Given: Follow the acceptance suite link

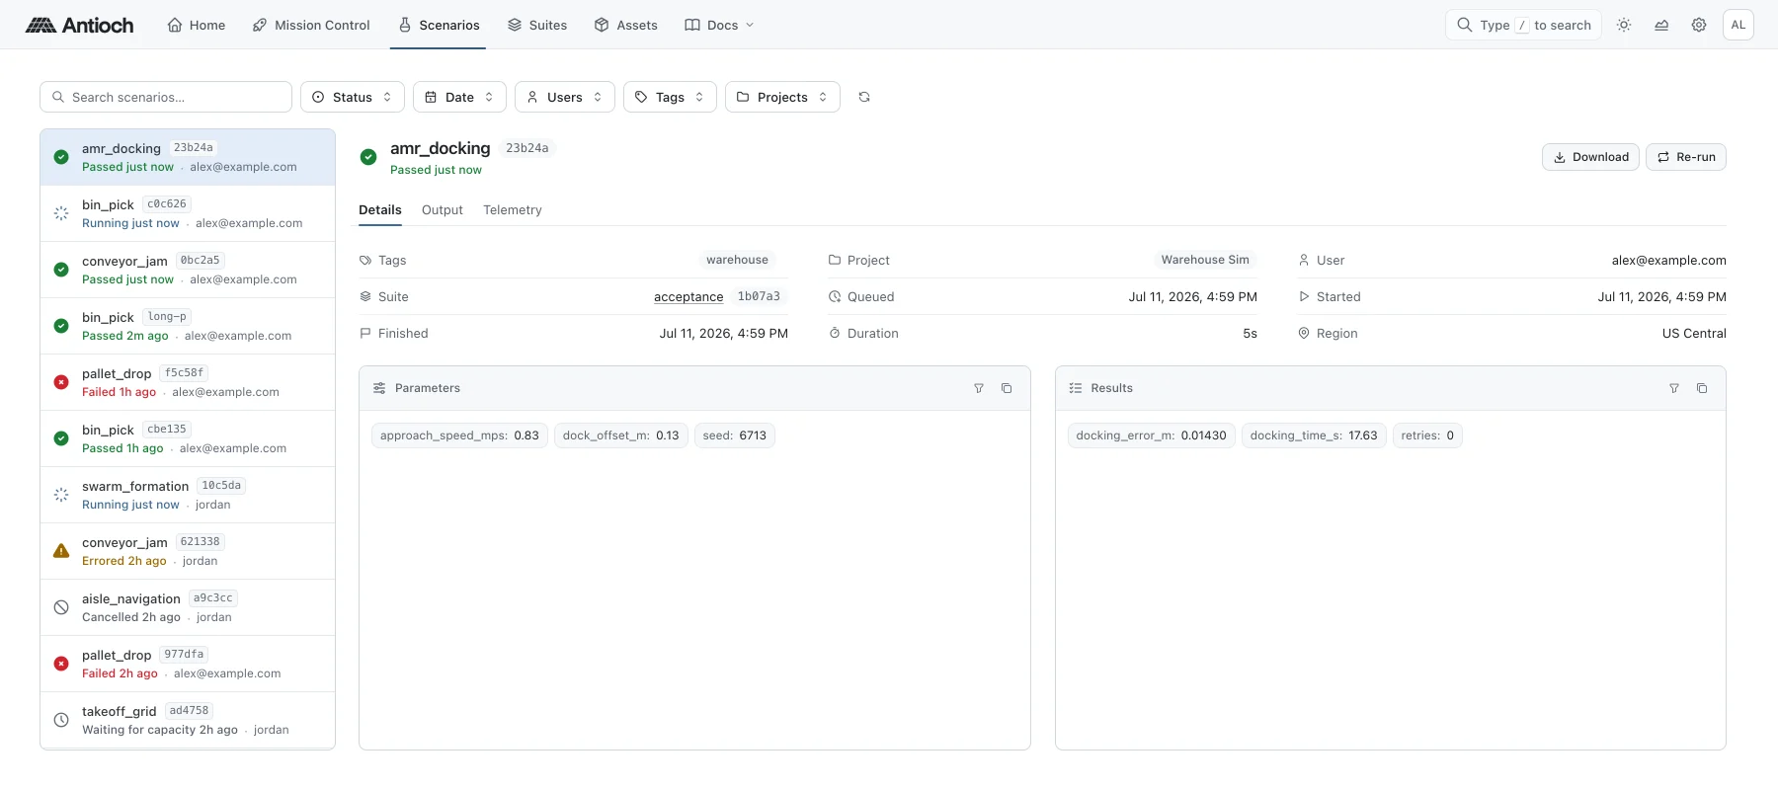Looking at the screenshot, I should tap(688, 296).
